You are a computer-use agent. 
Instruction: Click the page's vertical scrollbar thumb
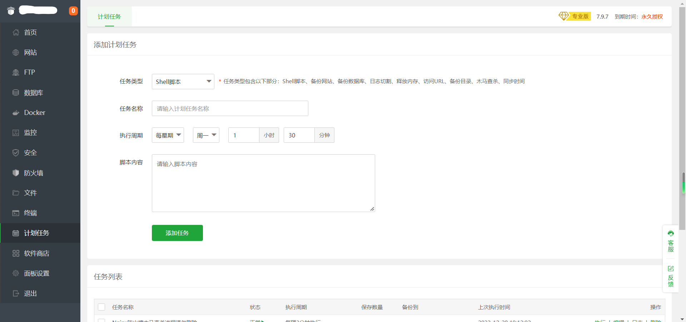coord(682,118)
